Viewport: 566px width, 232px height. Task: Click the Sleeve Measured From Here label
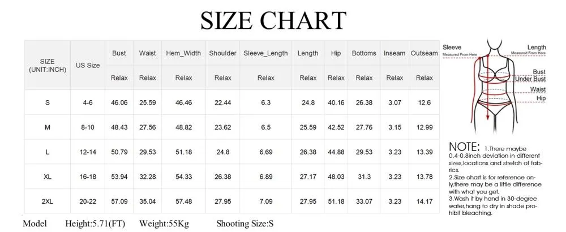coord(460,50)
